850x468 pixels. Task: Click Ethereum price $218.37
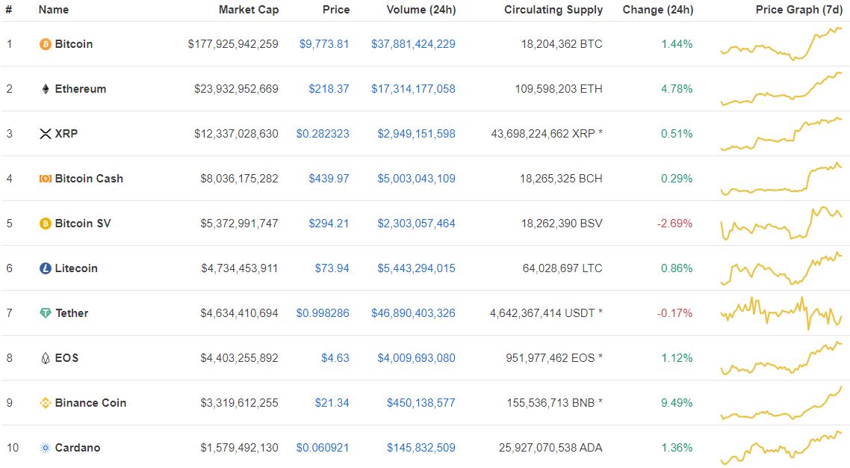[329, 89]
